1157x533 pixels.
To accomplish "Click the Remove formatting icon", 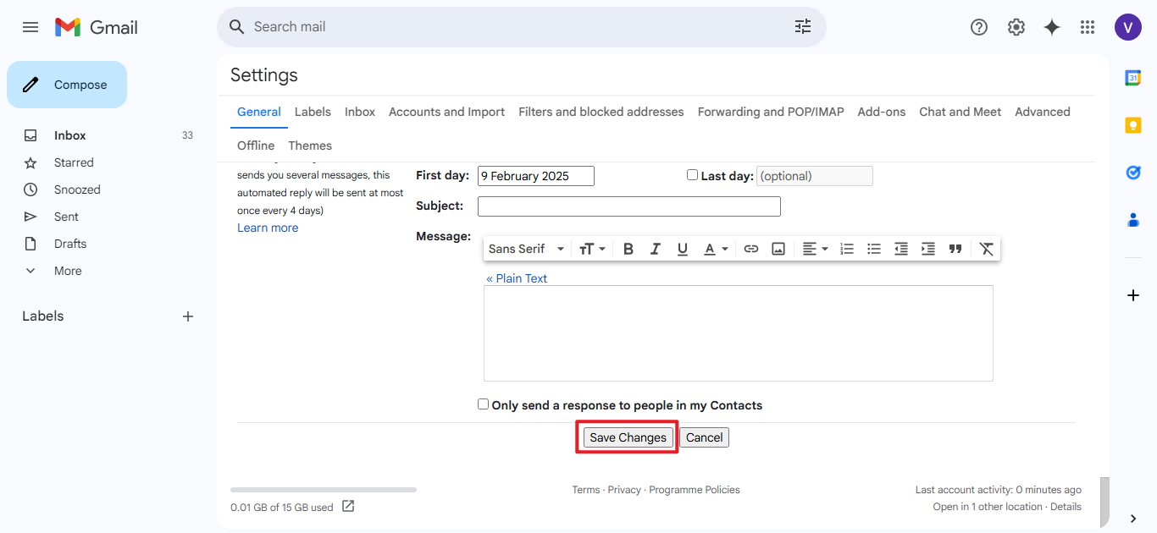I will 986,249.
